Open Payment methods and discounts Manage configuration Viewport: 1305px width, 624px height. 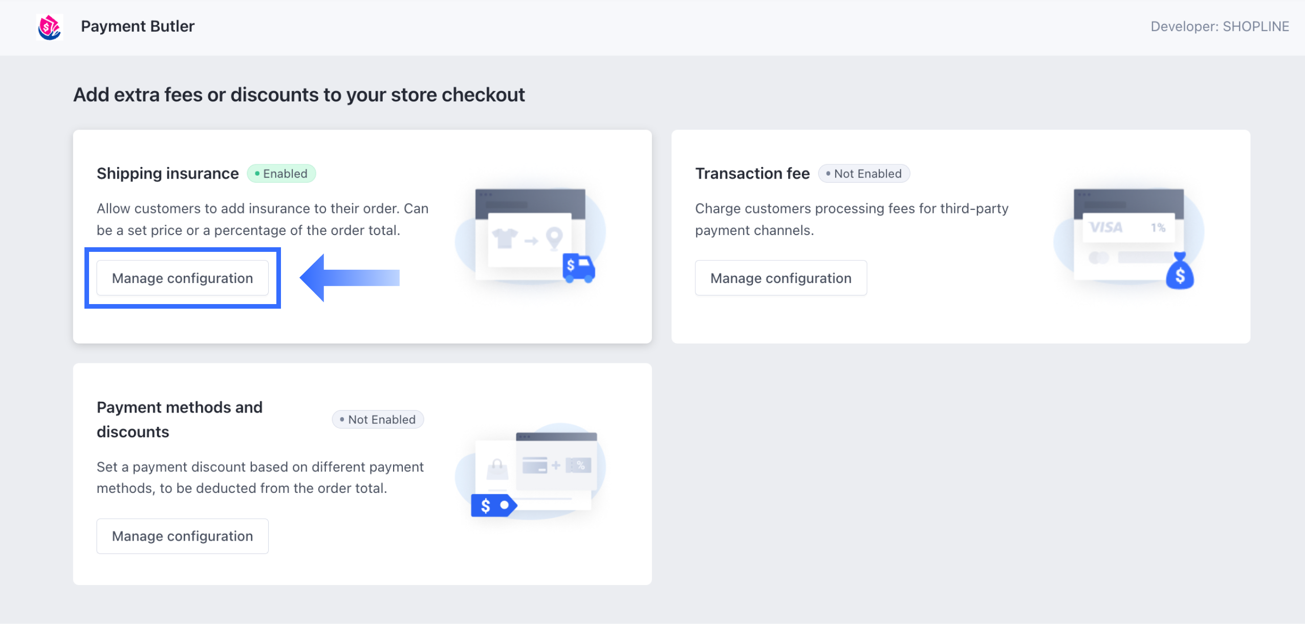point(182,536)
